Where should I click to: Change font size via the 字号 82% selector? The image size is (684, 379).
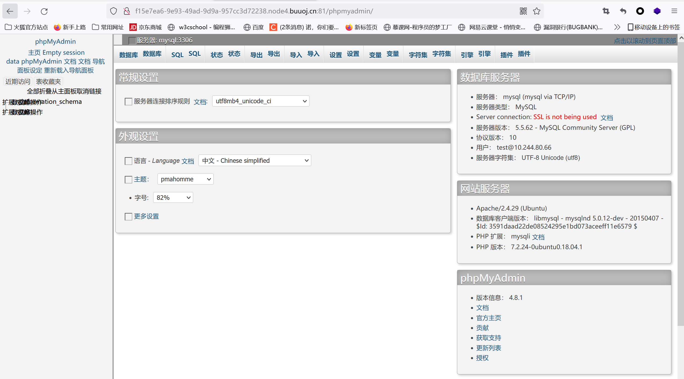pos(173,197)
